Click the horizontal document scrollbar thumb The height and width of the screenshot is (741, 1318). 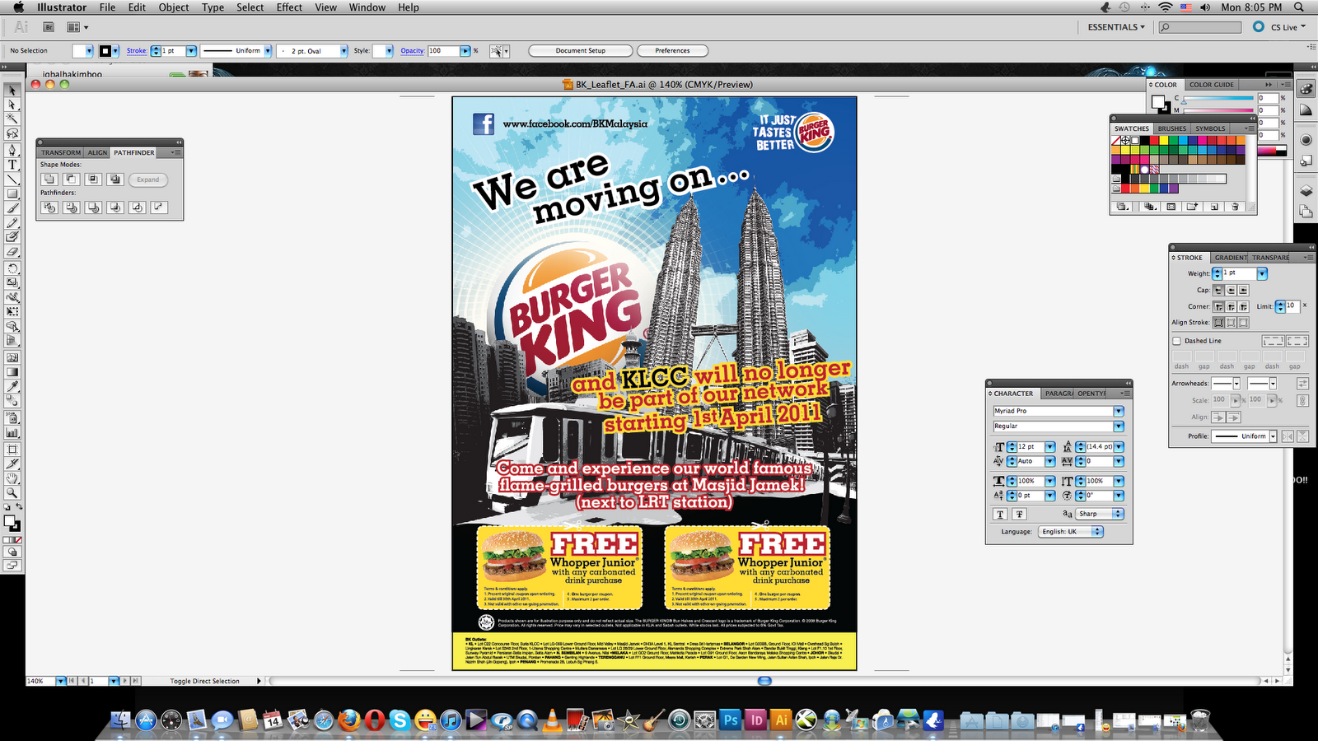[x=764, y=681]
